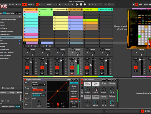Screen dimensions: 151x114
Task: Toggle the Unipolar output range button
Action: pyautogui.click(x=36, y=95)
